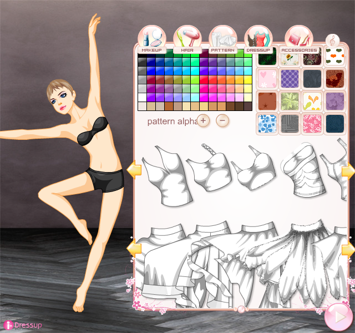The image size is (355, 333).
Task: Choose the dark navy swirl pattern
Action: point(335,124)
